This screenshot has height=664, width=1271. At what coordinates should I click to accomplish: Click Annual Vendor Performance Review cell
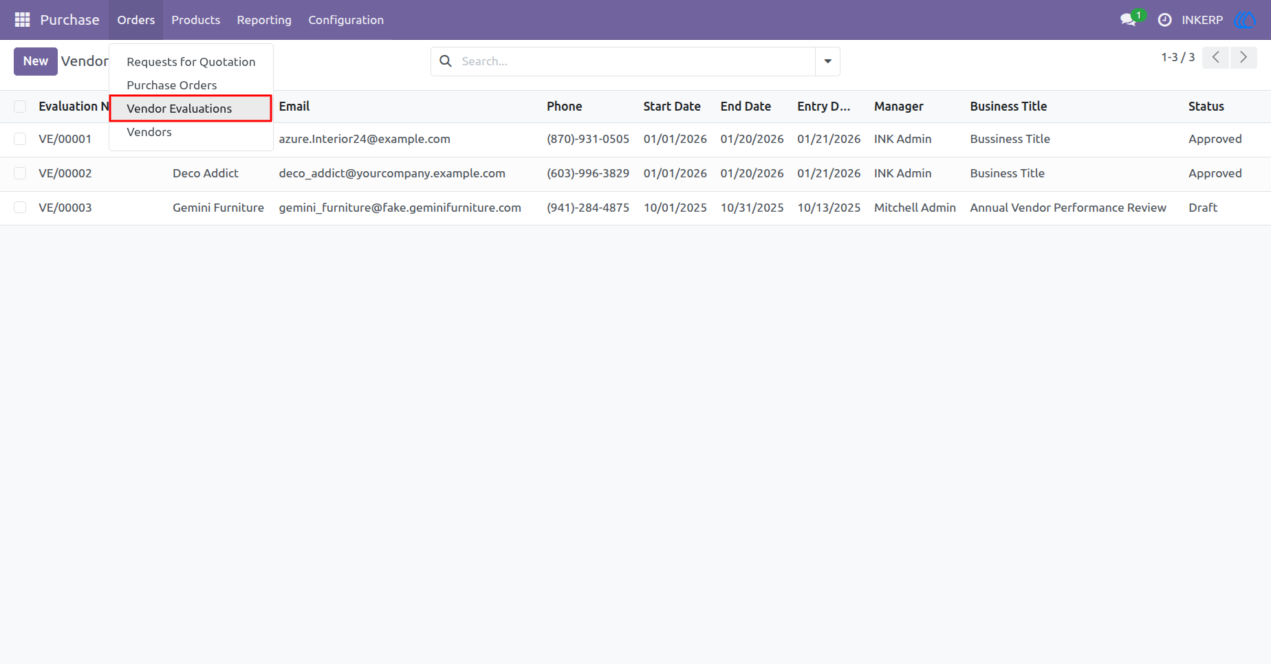(1068, 208)
